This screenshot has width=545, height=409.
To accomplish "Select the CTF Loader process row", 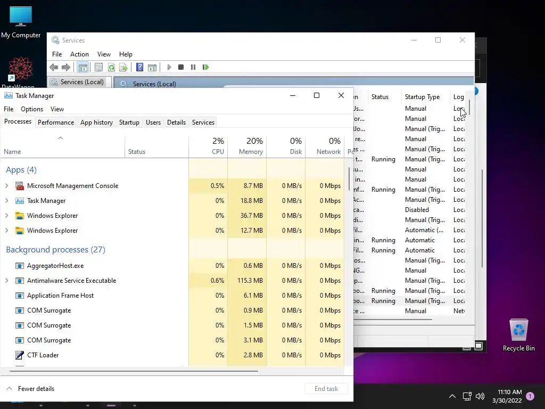I will click(x=172, y=355).
